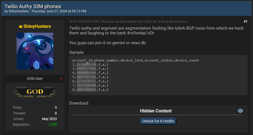Click the Reputation: label
The height and width of the screenshot is (135, 253).
click(21, 125)
